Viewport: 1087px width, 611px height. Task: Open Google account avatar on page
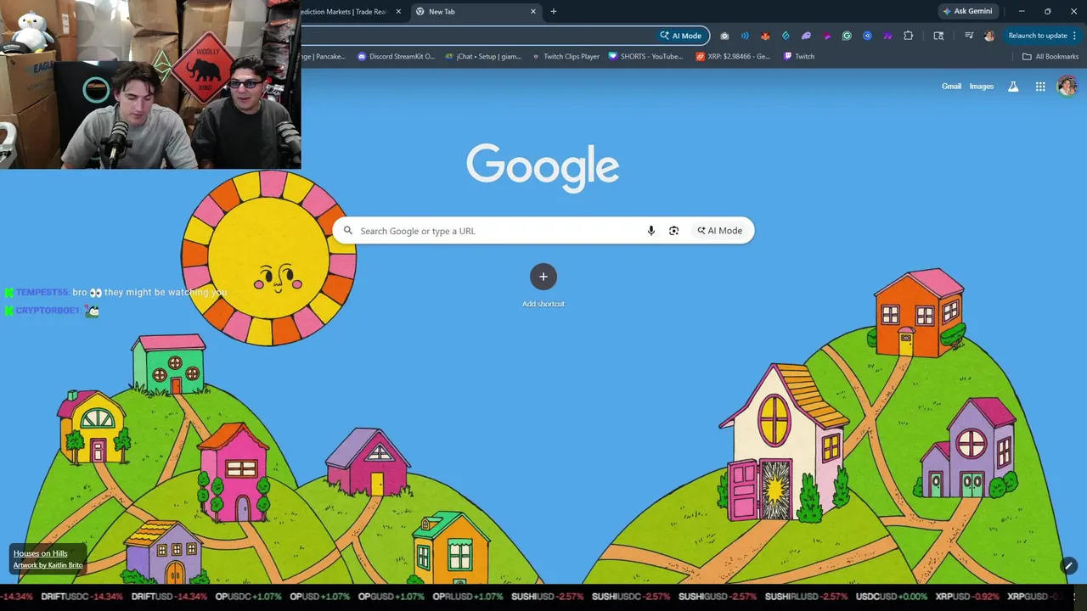click(1067, 86)
